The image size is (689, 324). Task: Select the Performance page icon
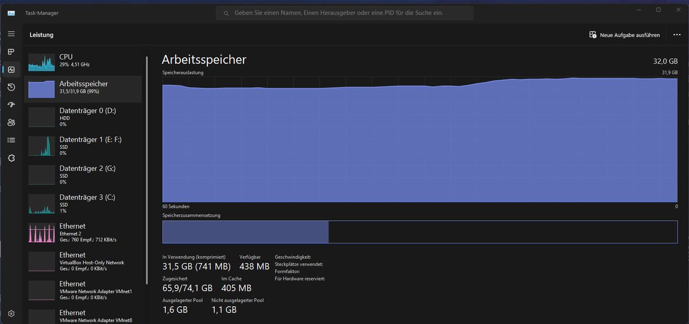pyautogui.click(x=11, y=69)
